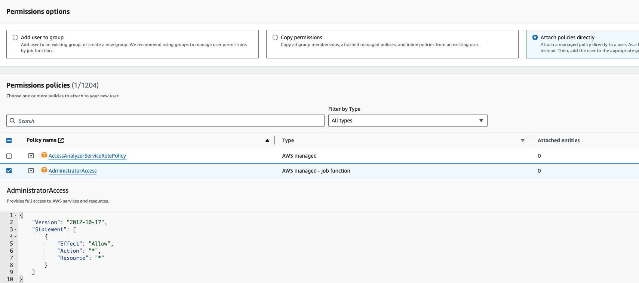
Task: Click the Policy name column header
Action: click(42, 140)
